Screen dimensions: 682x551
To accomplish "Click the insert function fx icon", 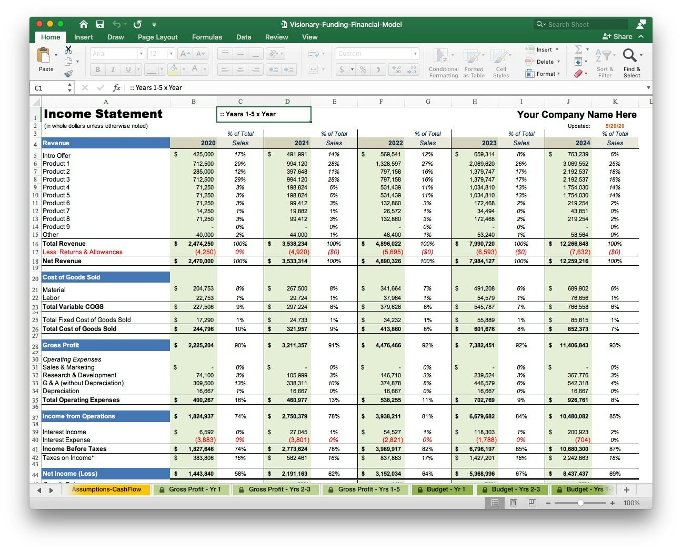I will click(117, 88).
